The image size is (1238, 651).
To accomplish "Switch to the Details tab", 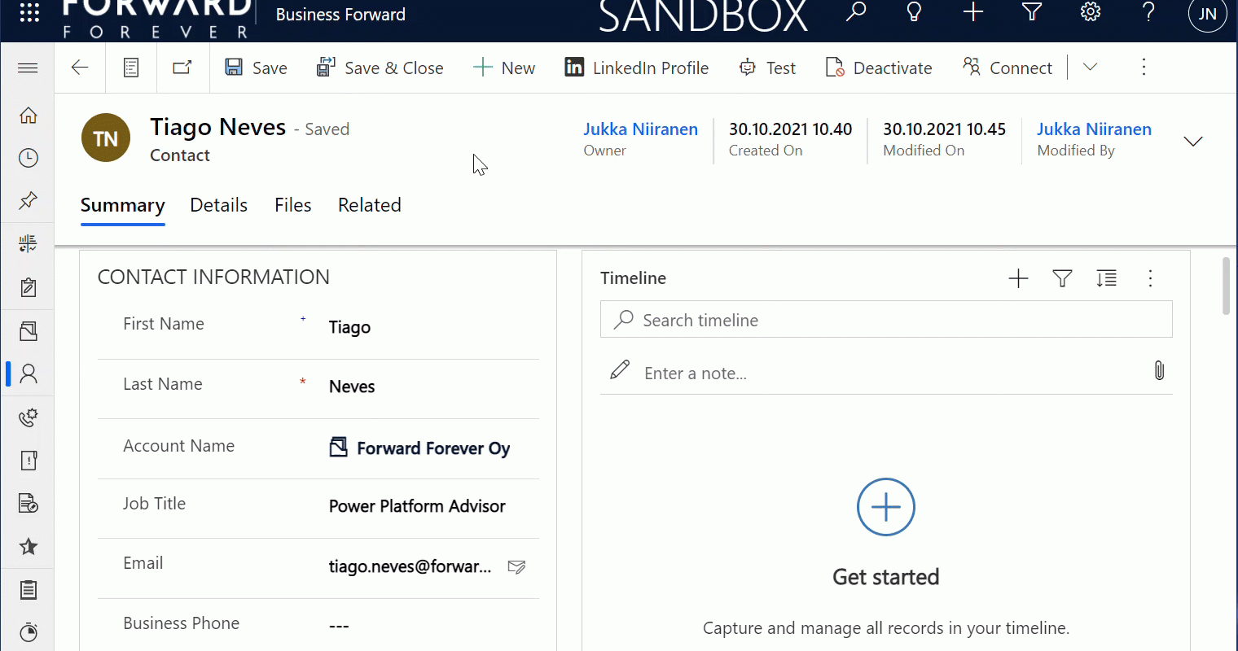I will (x=219, y=205).
